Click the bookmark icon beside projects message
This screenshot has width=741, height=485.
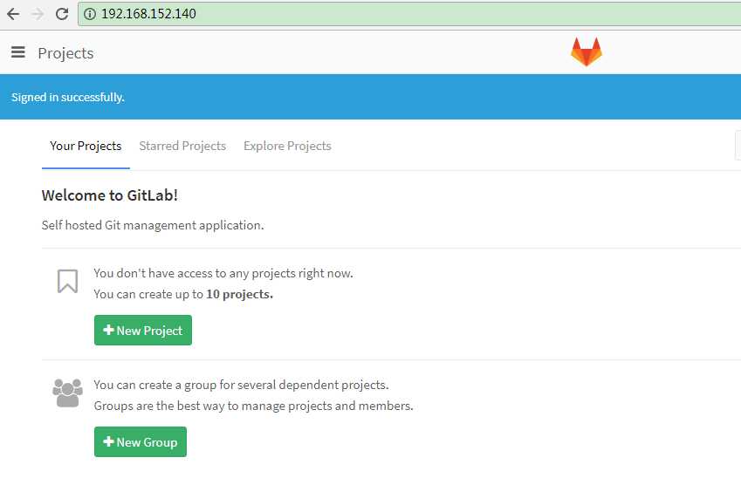67,282
